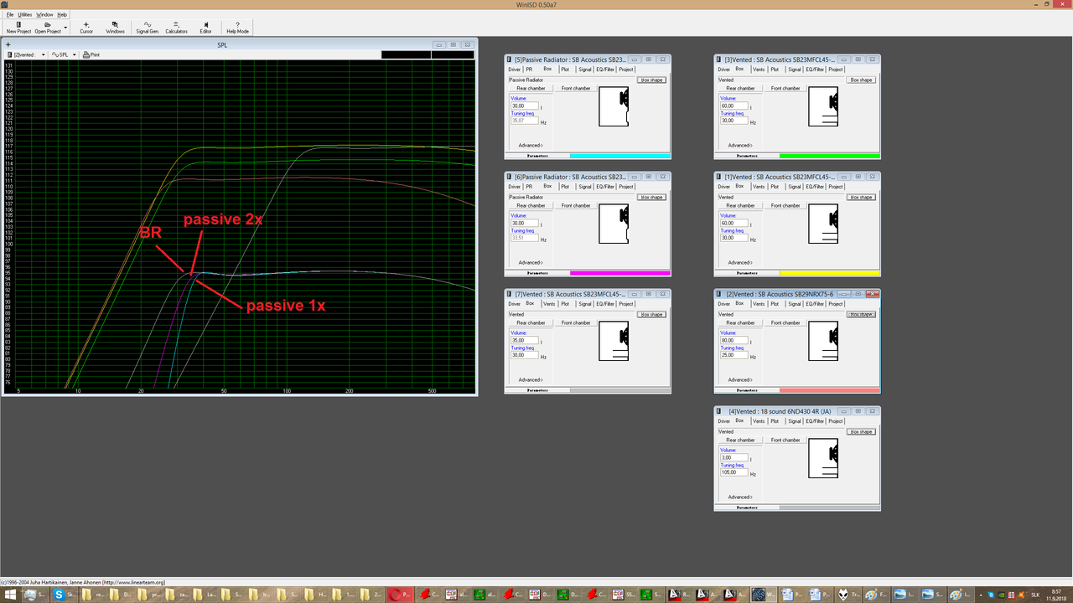The width and height of the screenshot is (1073, 603).
Task: Click the cyan color bar in the [5]Passive Radiator window
Action: pyautogui.click(x=620, y=156)
